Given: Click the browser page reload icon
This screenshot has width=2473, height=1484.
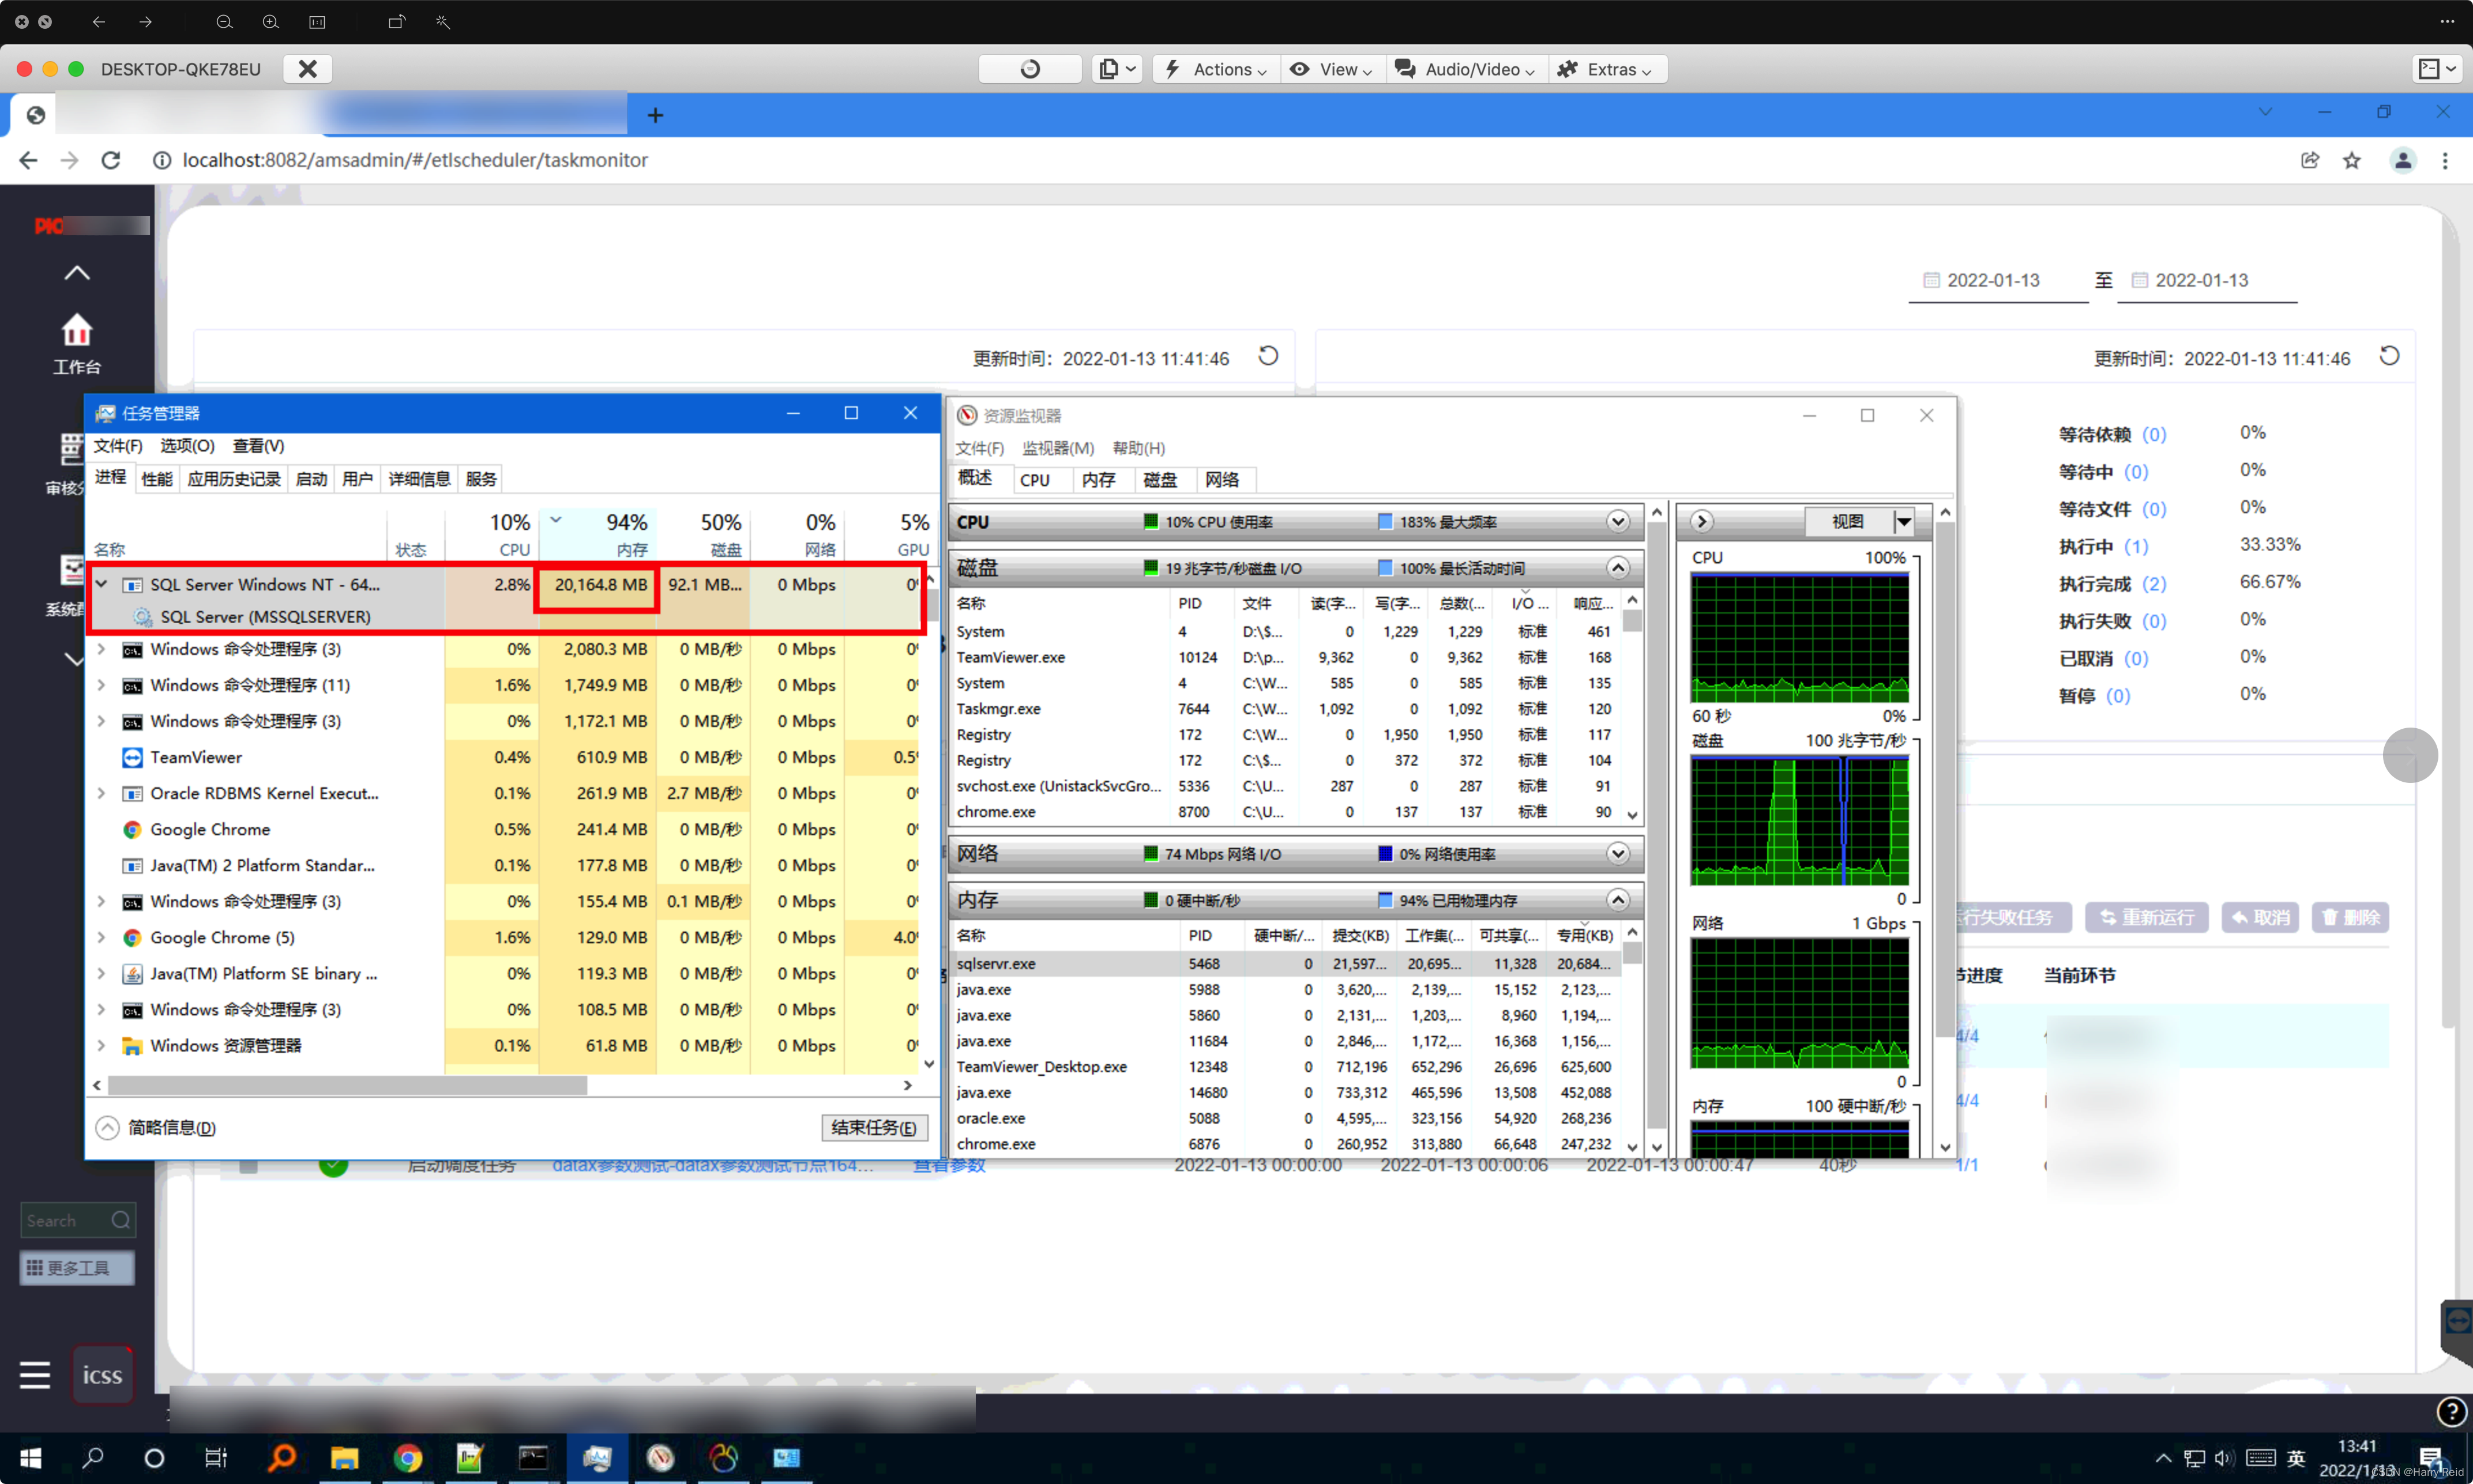Looking at the screenshot, I should pos(111,160).
